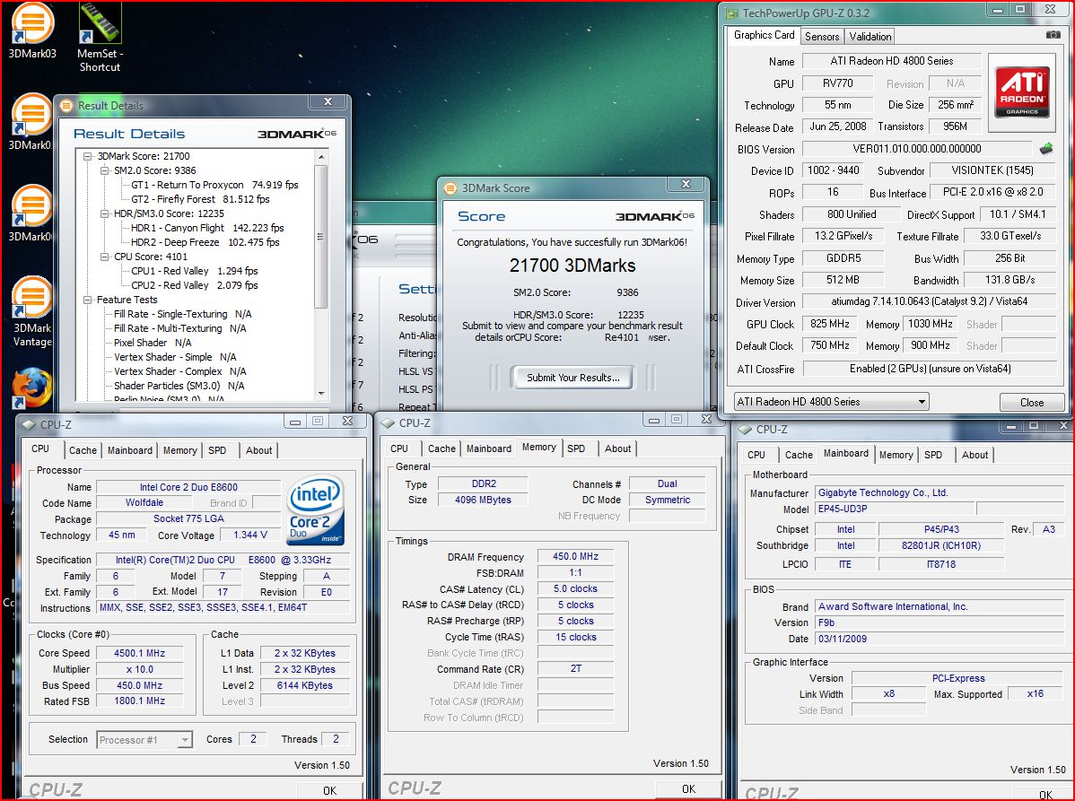Viewport: 1075px width, 801px height.
Task: Click the Level 2 6144 KBytes value
Action: [x=305, y=686]
